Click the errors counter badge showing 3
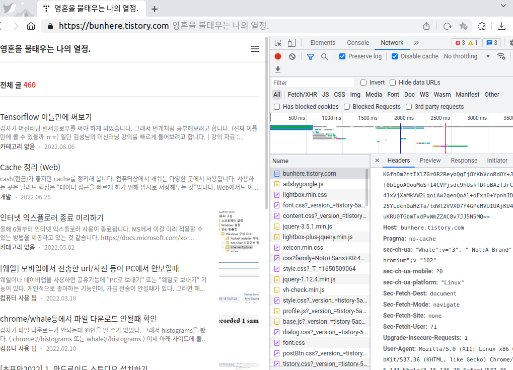This screenshot has width=513, height=370. coord(460,43)
